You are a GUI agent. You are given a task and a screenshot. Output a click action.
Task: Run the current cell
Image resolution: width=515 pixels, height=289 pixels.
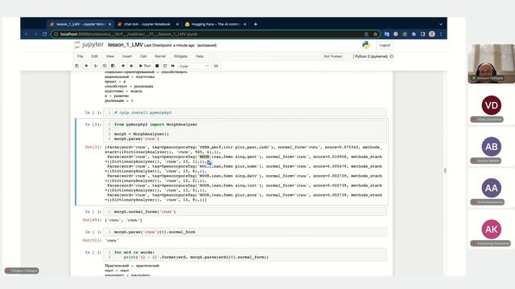point(145,66)
